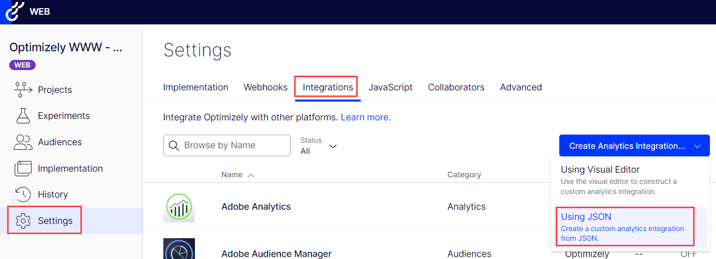Click the Implementation windows icon
Image resolution: width=716 pixels, height=259 pixels.
pos(23,169)
